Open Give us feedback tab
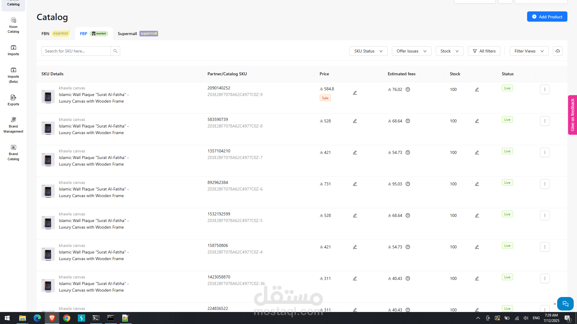This screenshot has height=324, width=577. pyautogui.click(x=572, y=115)
